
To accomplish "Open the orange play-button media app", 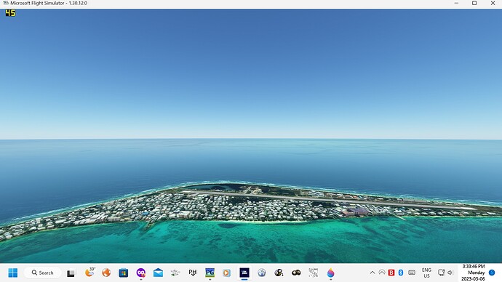I will point(227,273).
